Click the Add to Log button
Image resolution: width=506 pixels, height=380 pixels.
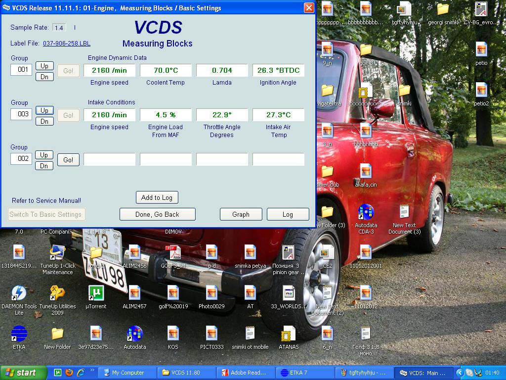tap(157, 197)
